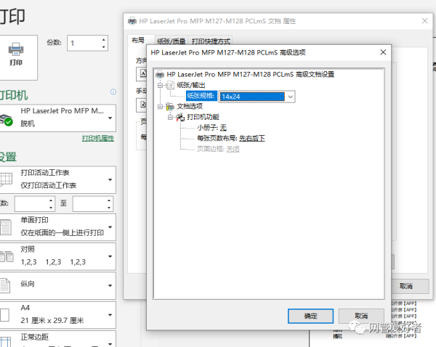Decrease the ending page number spinner
Image resolution: width=436 pixels, height=347 pixels.
coord(109,208)
